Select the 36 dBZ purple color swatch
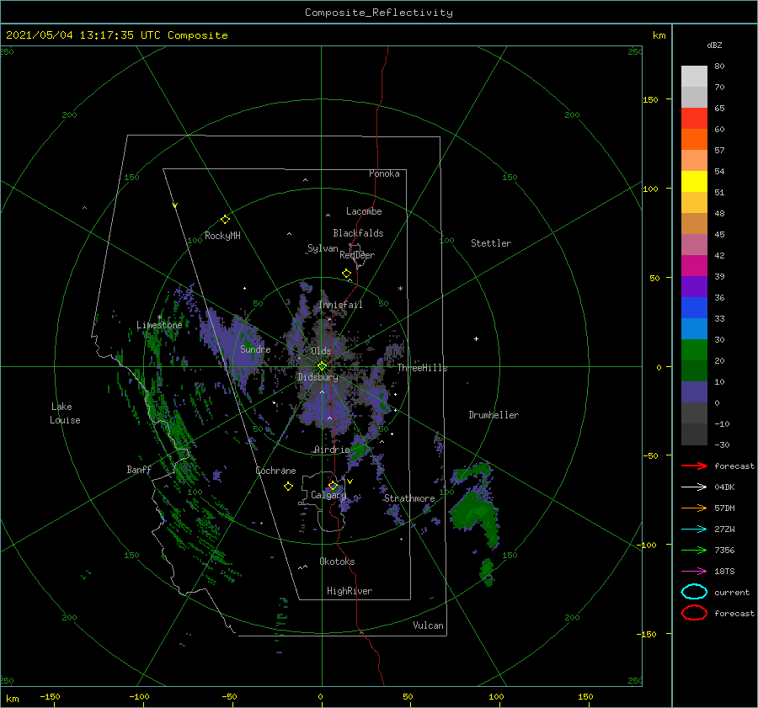 [x=694, y=286]
